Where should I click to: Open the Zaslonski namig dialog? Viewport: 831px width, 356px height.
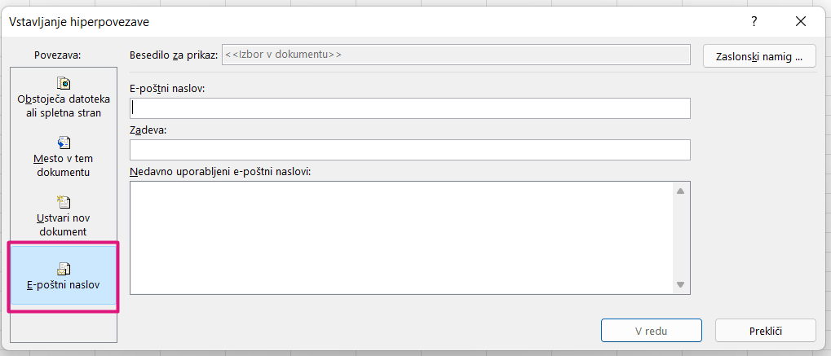click(759, 55)
